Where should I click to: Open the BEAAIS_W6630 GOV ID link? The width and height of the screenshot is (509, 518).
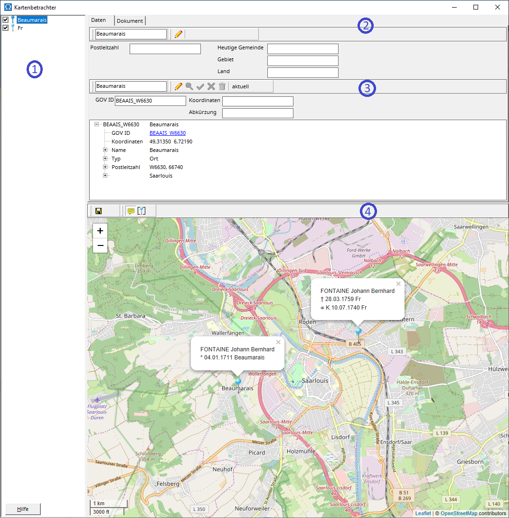pos(168,133)
